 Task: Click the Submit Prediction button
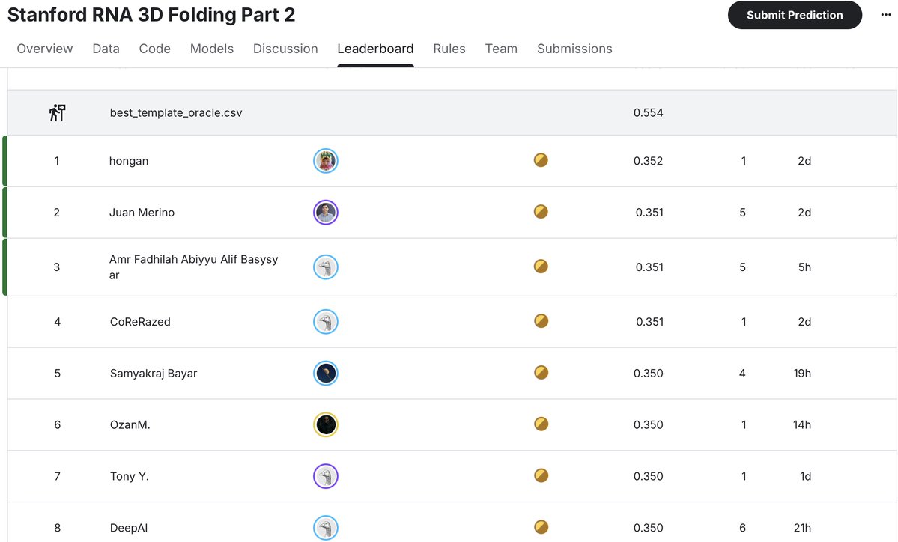pos(795,15)
